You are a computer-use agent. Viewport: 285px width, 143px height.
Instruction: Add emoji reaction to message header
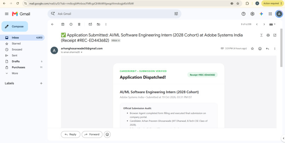click(260, 48)
